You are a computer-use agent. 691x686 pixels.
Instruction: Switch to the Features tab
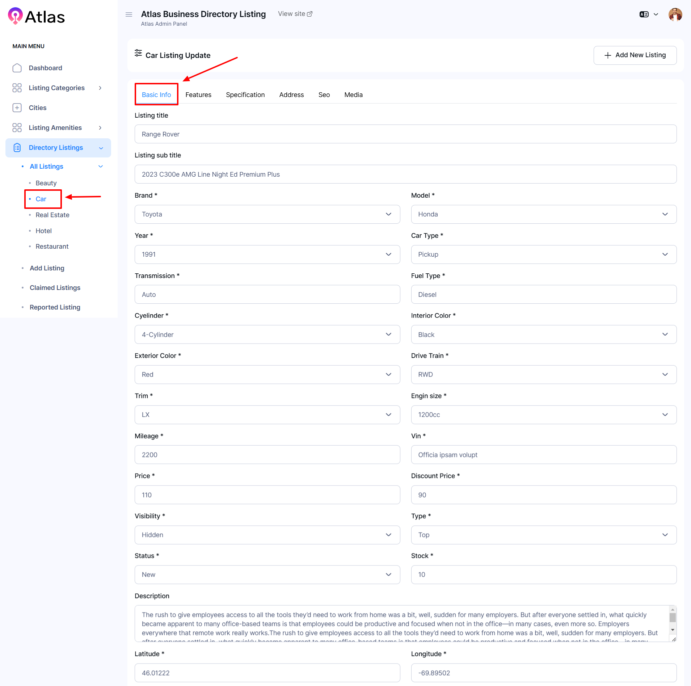click(x=198, y=95)
